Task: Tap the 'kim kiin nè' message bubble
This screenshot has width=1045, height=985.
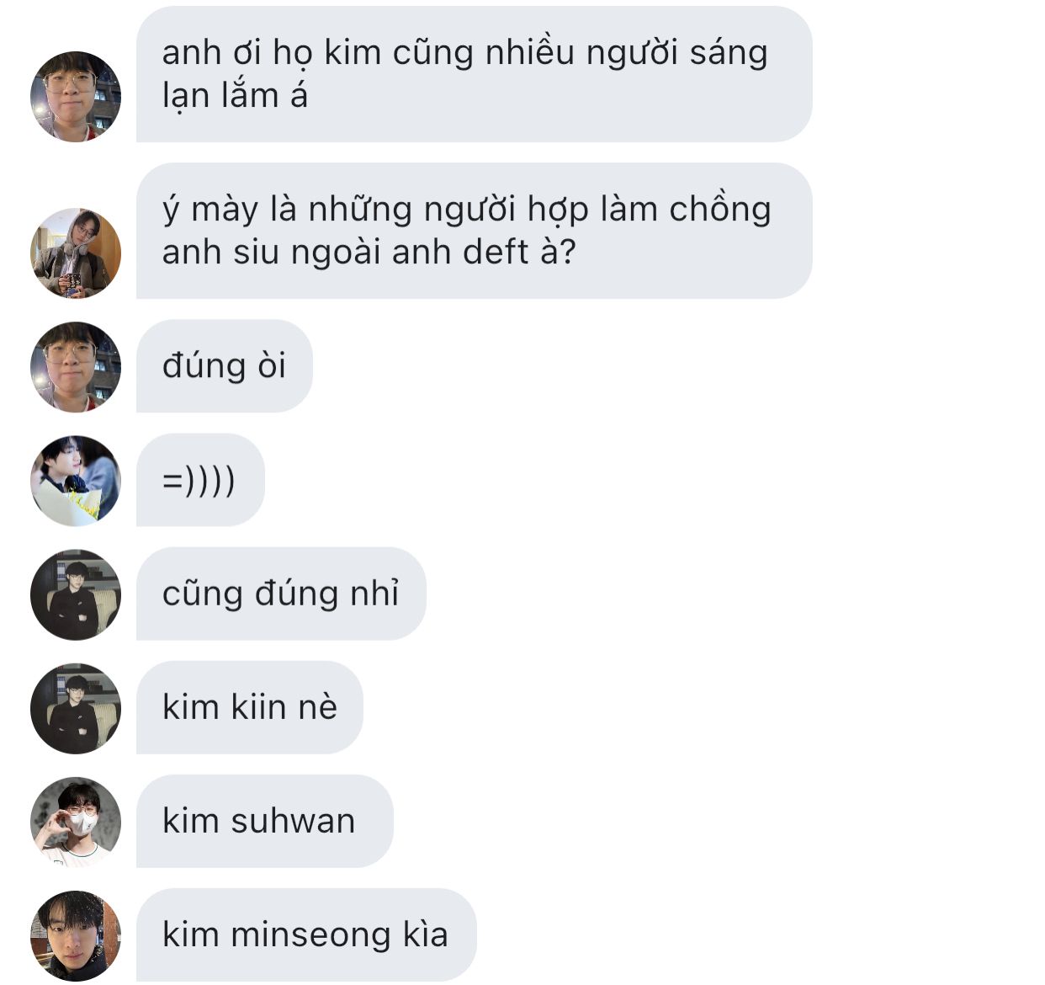Action: [249, 707]
